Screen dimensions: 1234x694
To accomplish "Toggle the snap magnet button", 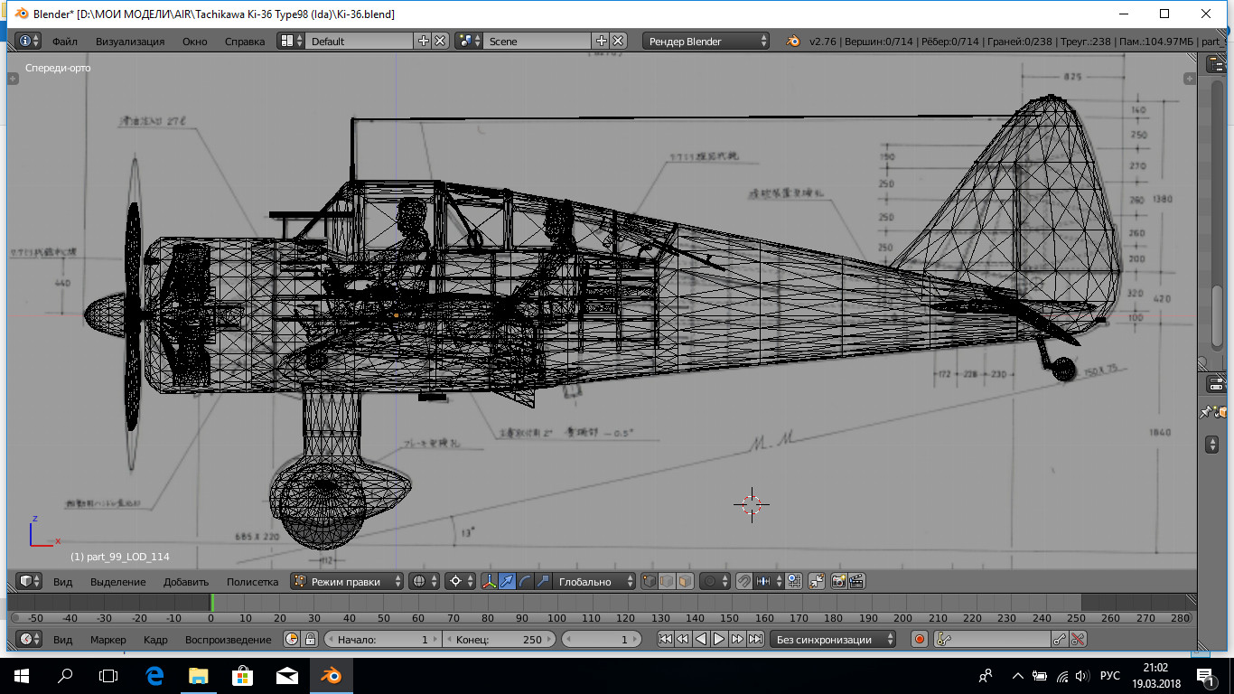I will [x=743, y=582].
